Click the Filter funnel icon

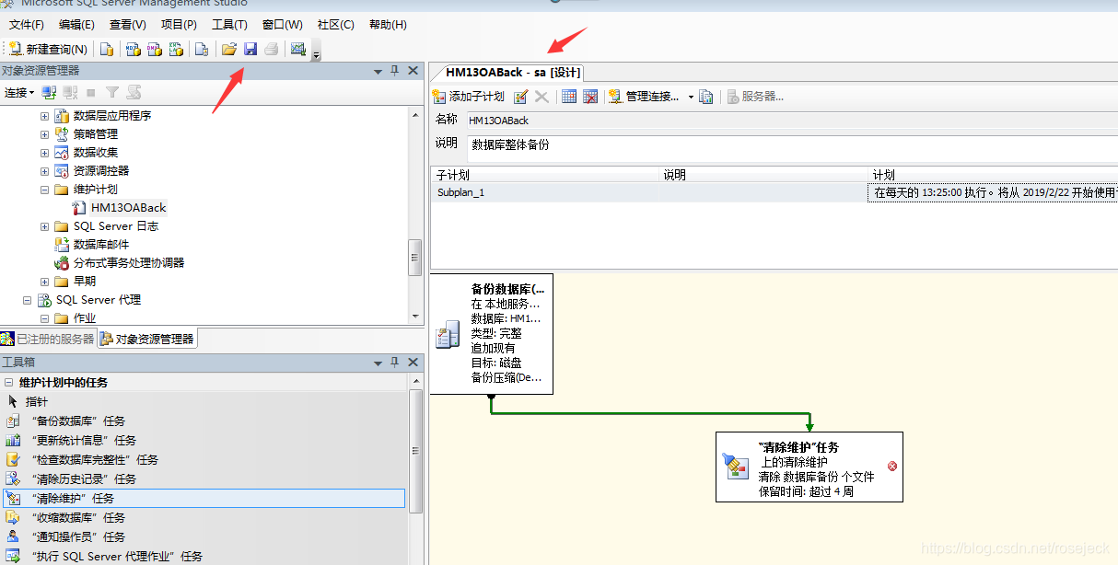coord(112,92)
